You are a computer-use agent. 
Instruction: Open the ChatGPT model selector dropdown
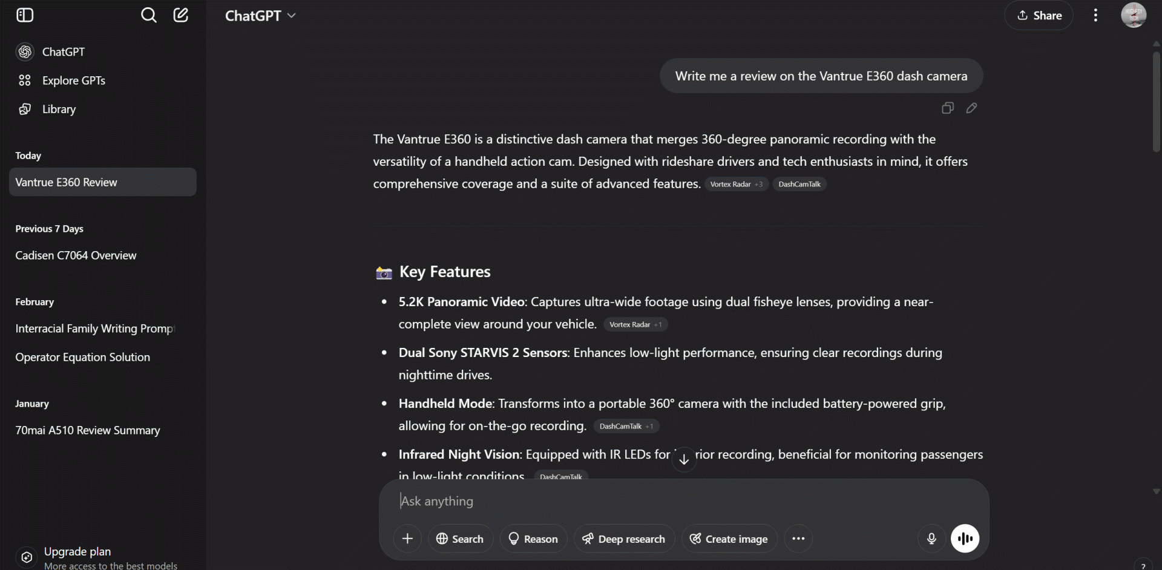click(x=260, y=16)
